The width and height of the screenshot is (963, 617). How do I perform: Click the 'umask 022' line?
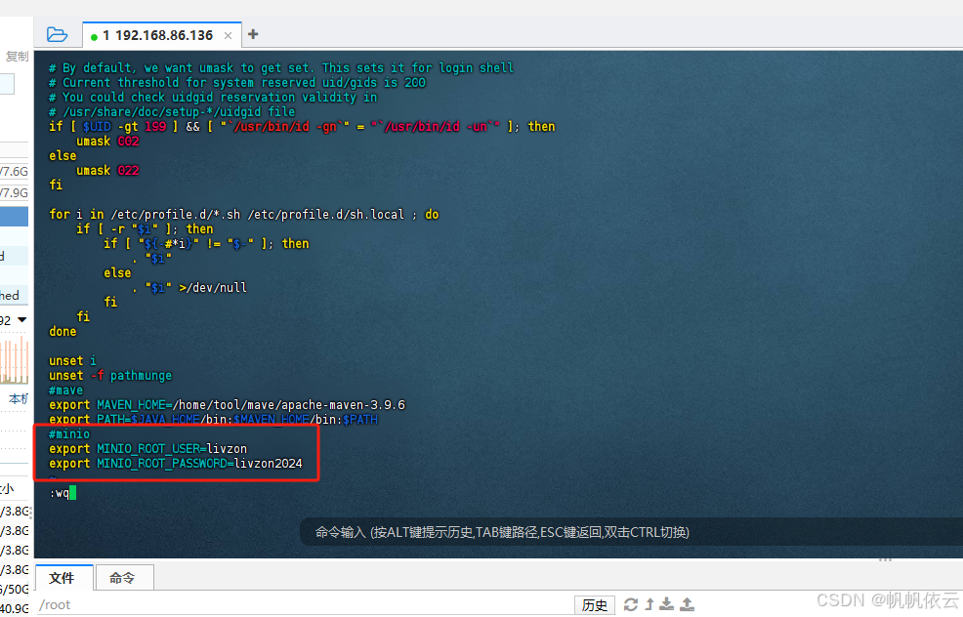click(107, 171)
